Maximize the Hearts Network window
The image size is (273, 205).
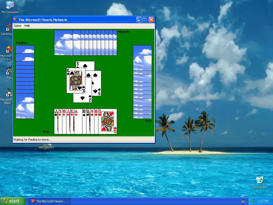(x=145, y=20)
